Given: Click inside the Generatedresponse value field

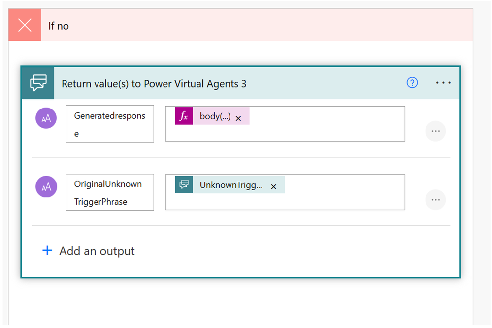Looking at the screenshot, I should tap(285, 124).
